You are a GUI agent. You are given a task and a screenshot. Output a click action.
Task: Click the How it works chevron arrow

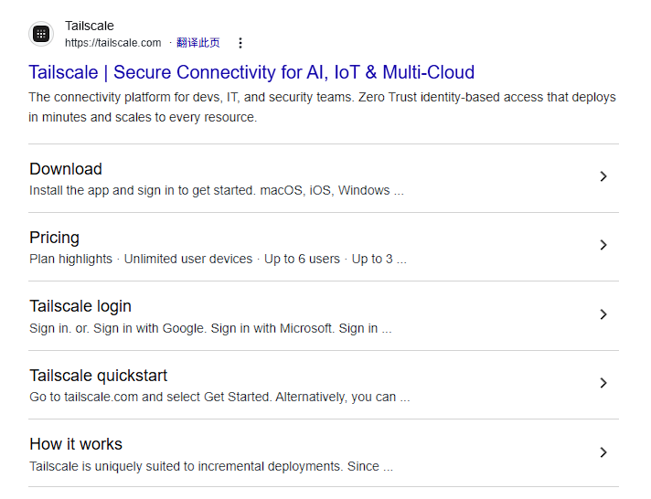(x=603, y=452)
